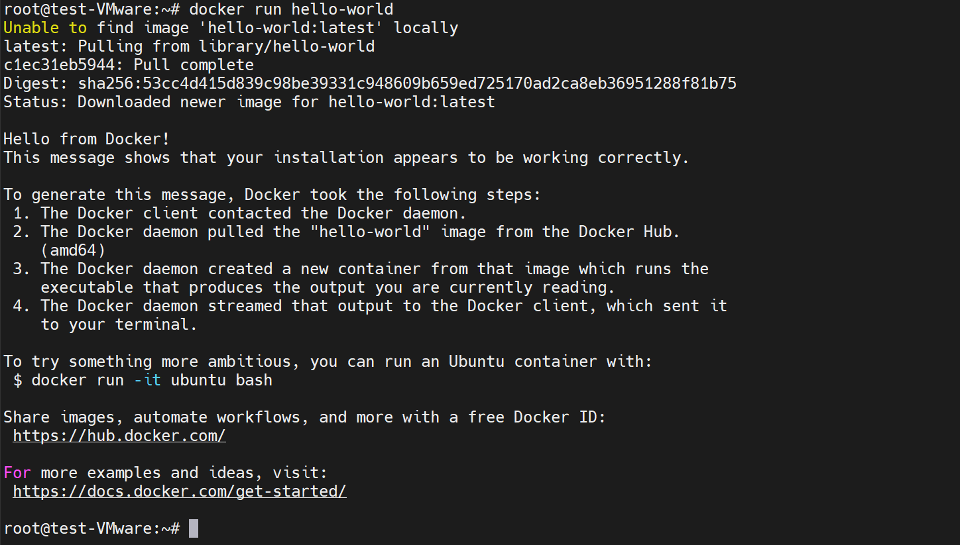Click the final 'root@test-VMware:~#' prompt
Image resolution: width=960 pixels, height=545 pixels.
(x=91, y=528)
